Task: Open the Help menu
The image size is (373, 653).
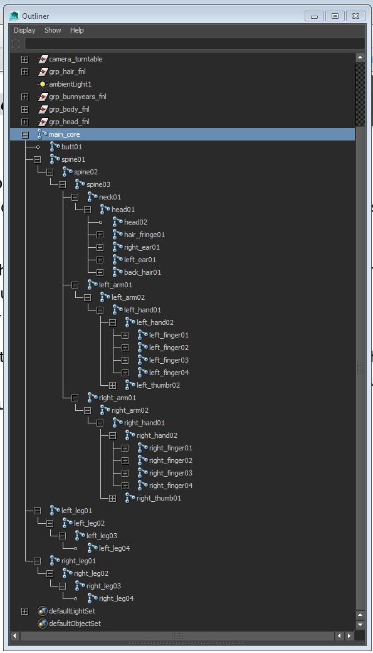Action: (x=77, y=30)
